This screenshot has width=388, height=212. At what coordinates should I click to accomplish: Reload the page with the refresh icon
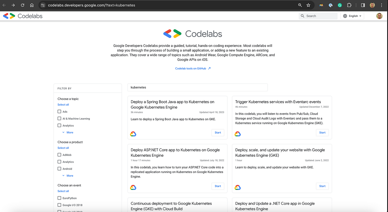[22, 5]
